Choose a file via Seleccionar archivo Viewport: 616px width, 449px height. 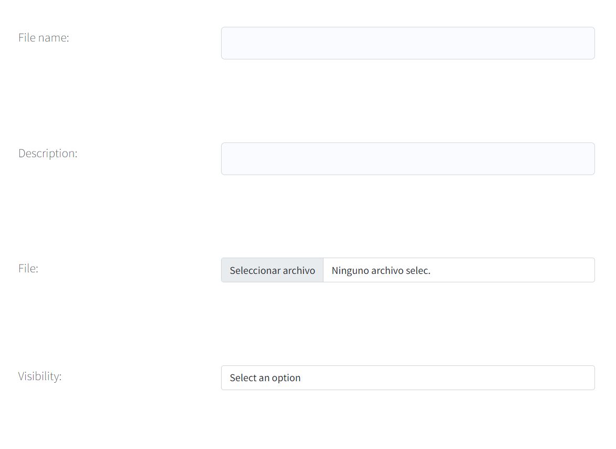[x=272, y=270]
